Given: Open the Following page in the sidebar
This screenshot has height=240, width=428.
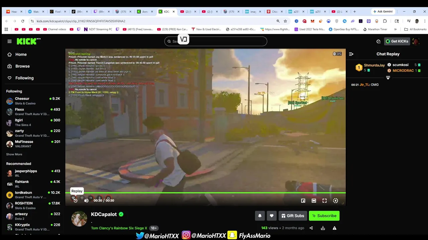Looking at the screenshot, I should click(x=24, y=78).
